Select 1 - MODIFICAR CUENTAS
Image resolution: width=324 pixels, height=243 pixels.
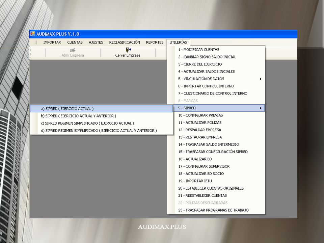tap(216, 50)
